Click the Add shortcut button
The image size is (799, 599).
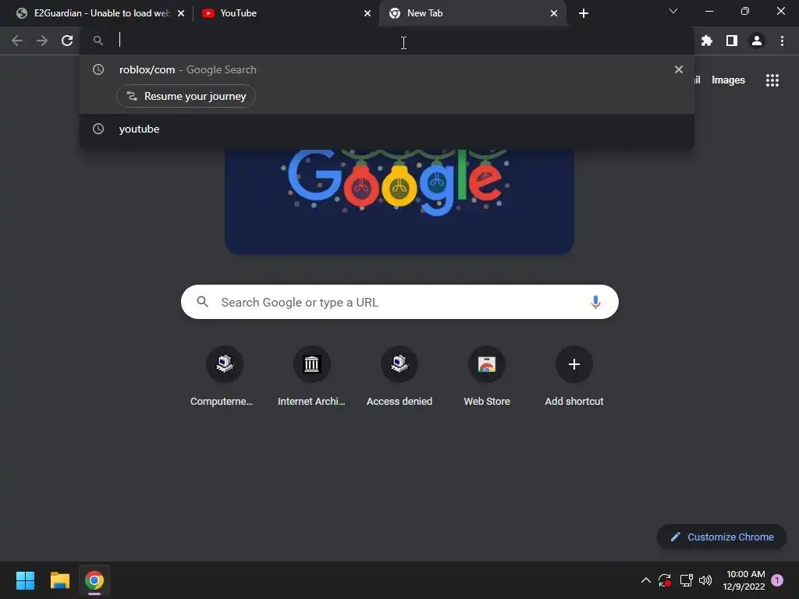pyautogui.click(x=574, y=377)
